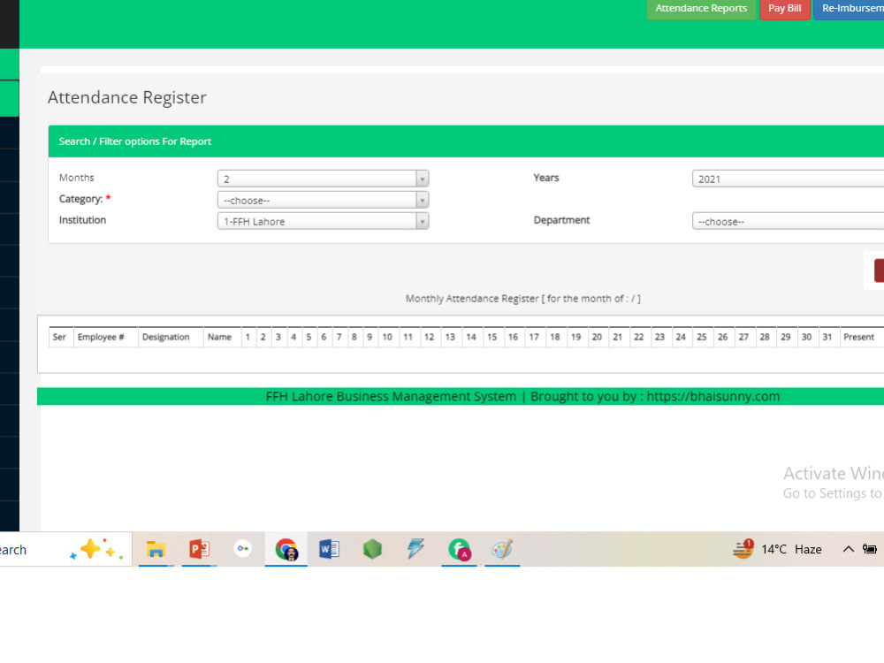Click day 15 column header
884x663 pixels.
pyautogui.click(x=492, y=337)
